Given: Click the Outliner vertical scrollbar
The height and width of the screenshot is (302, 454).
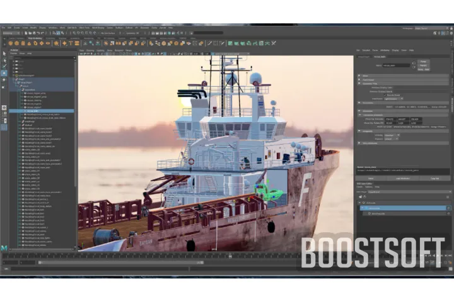Looking at the screenshot, I should (76, 125).
